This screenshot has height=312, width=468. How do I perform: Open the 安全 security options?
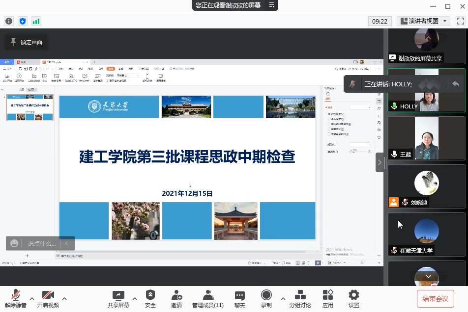(150, 298)
